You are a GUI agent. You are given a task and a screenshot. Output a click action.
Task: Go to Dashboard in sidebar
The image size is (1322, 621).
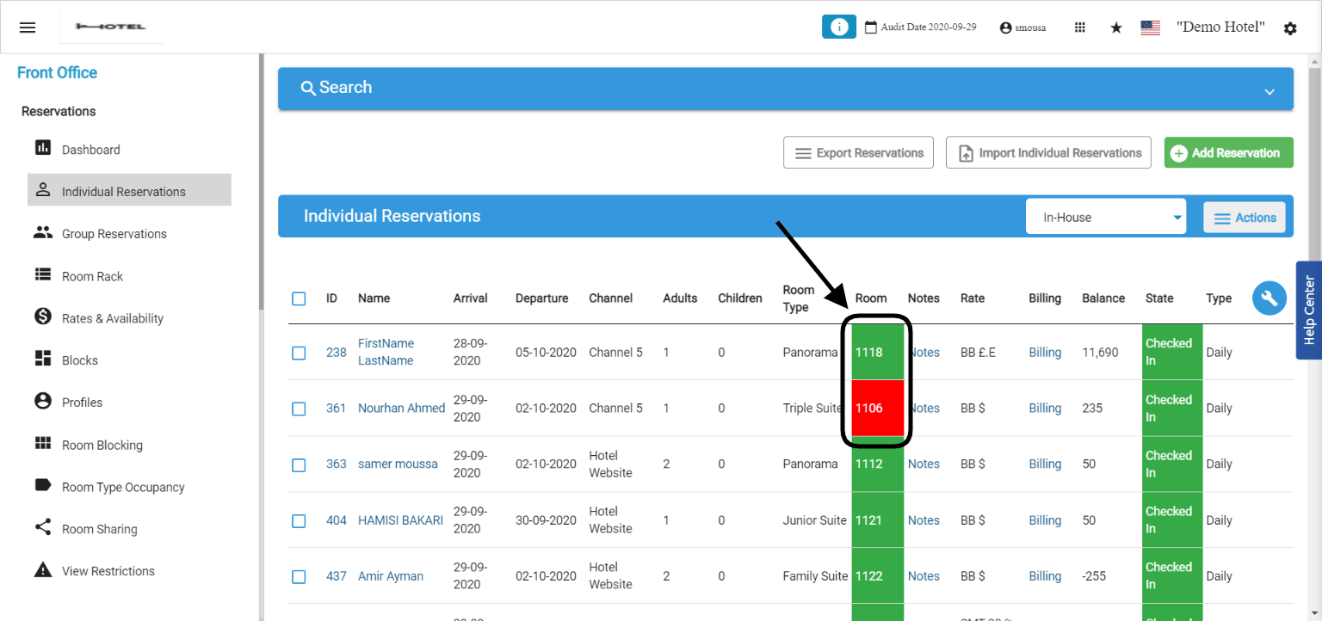91,150
